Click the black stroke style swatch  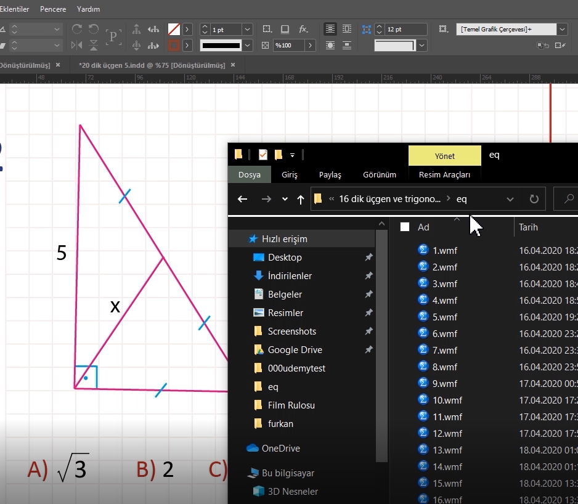point(221,46)
